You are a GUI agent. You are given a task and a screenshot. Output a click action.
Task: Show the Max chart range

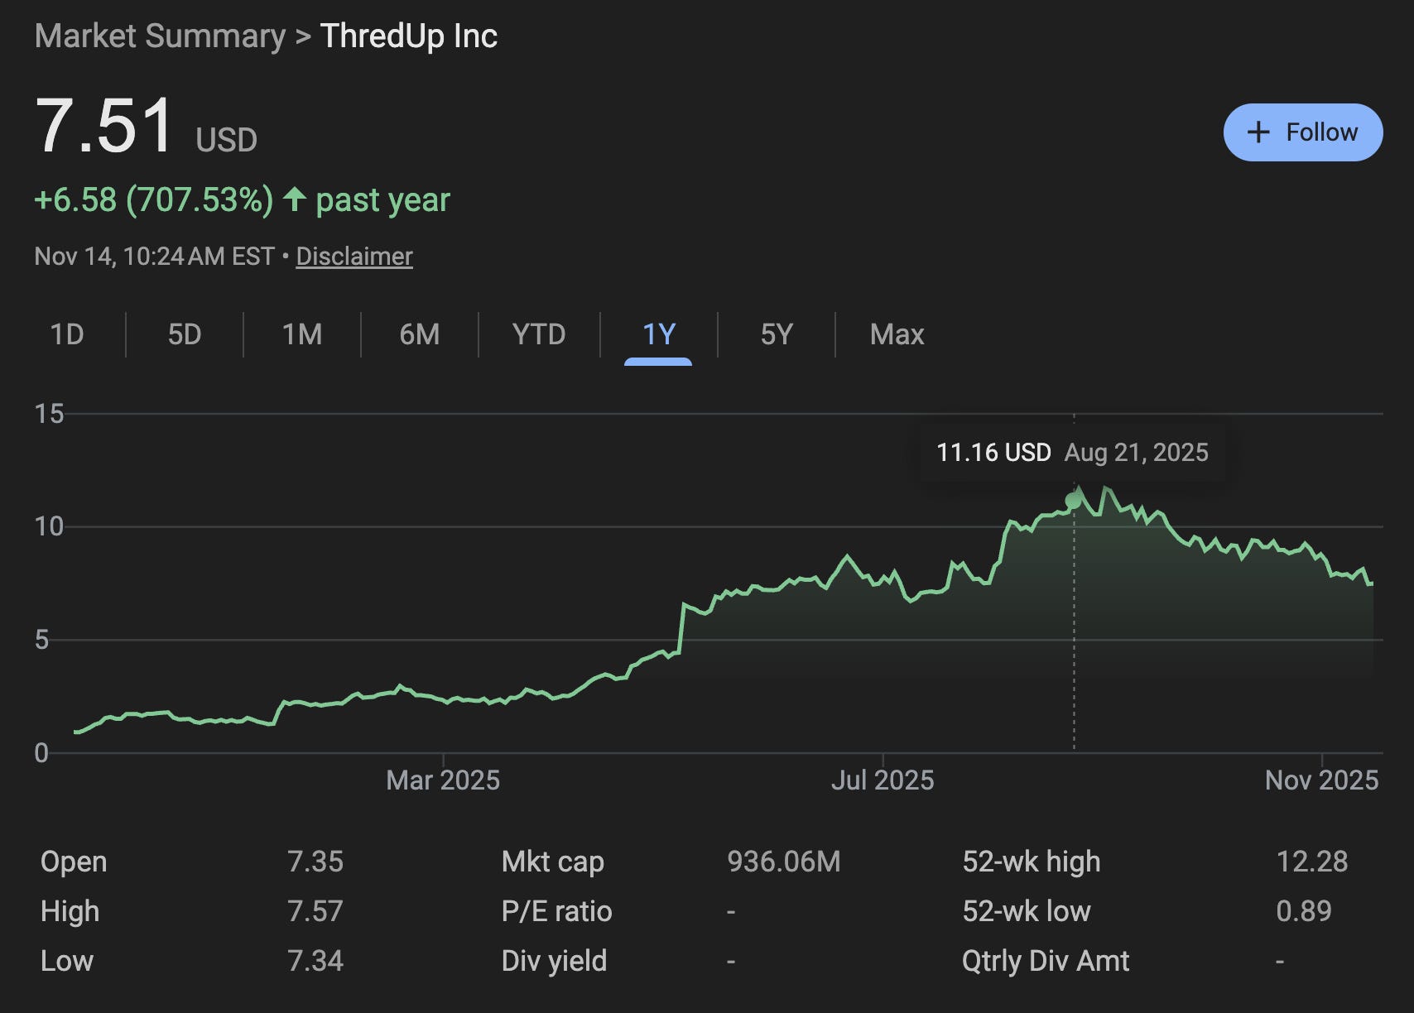(x=897, y=334)
